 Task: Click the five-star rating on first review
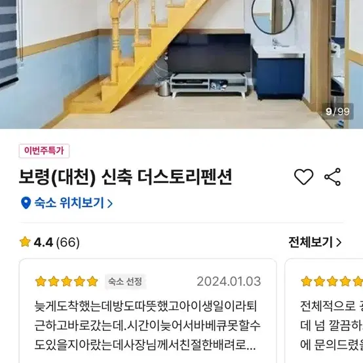(x=66, y=282)
